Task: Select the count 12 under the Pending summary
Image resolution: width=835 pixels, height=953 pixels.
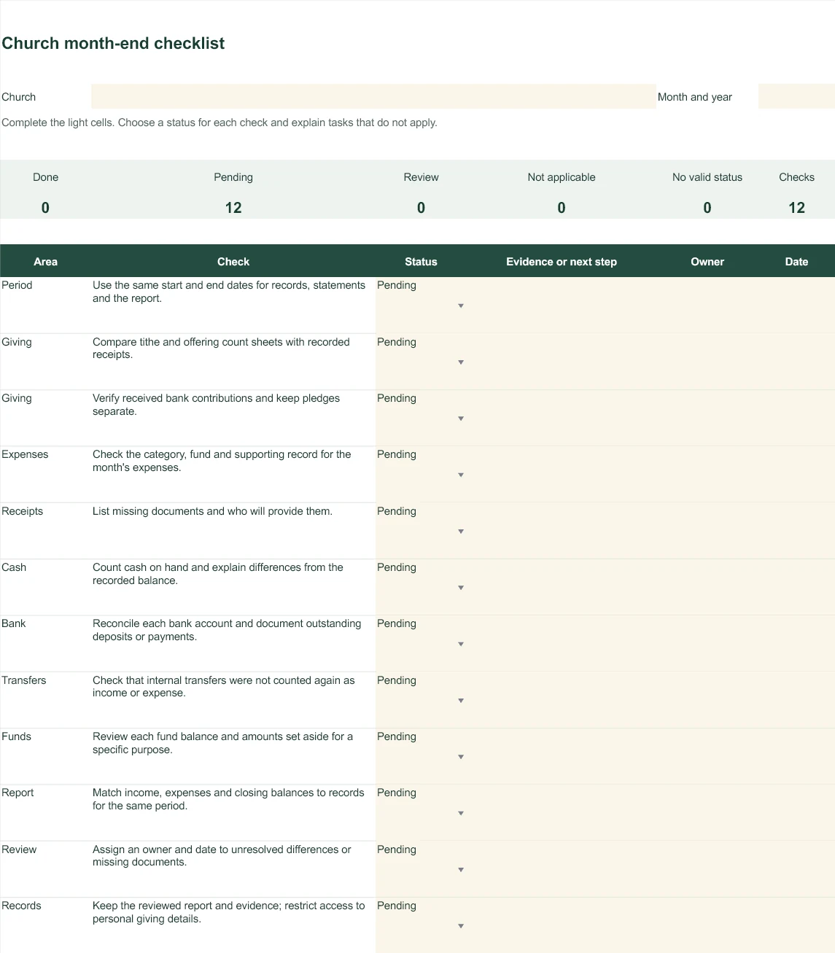Action: coord(233,208)
